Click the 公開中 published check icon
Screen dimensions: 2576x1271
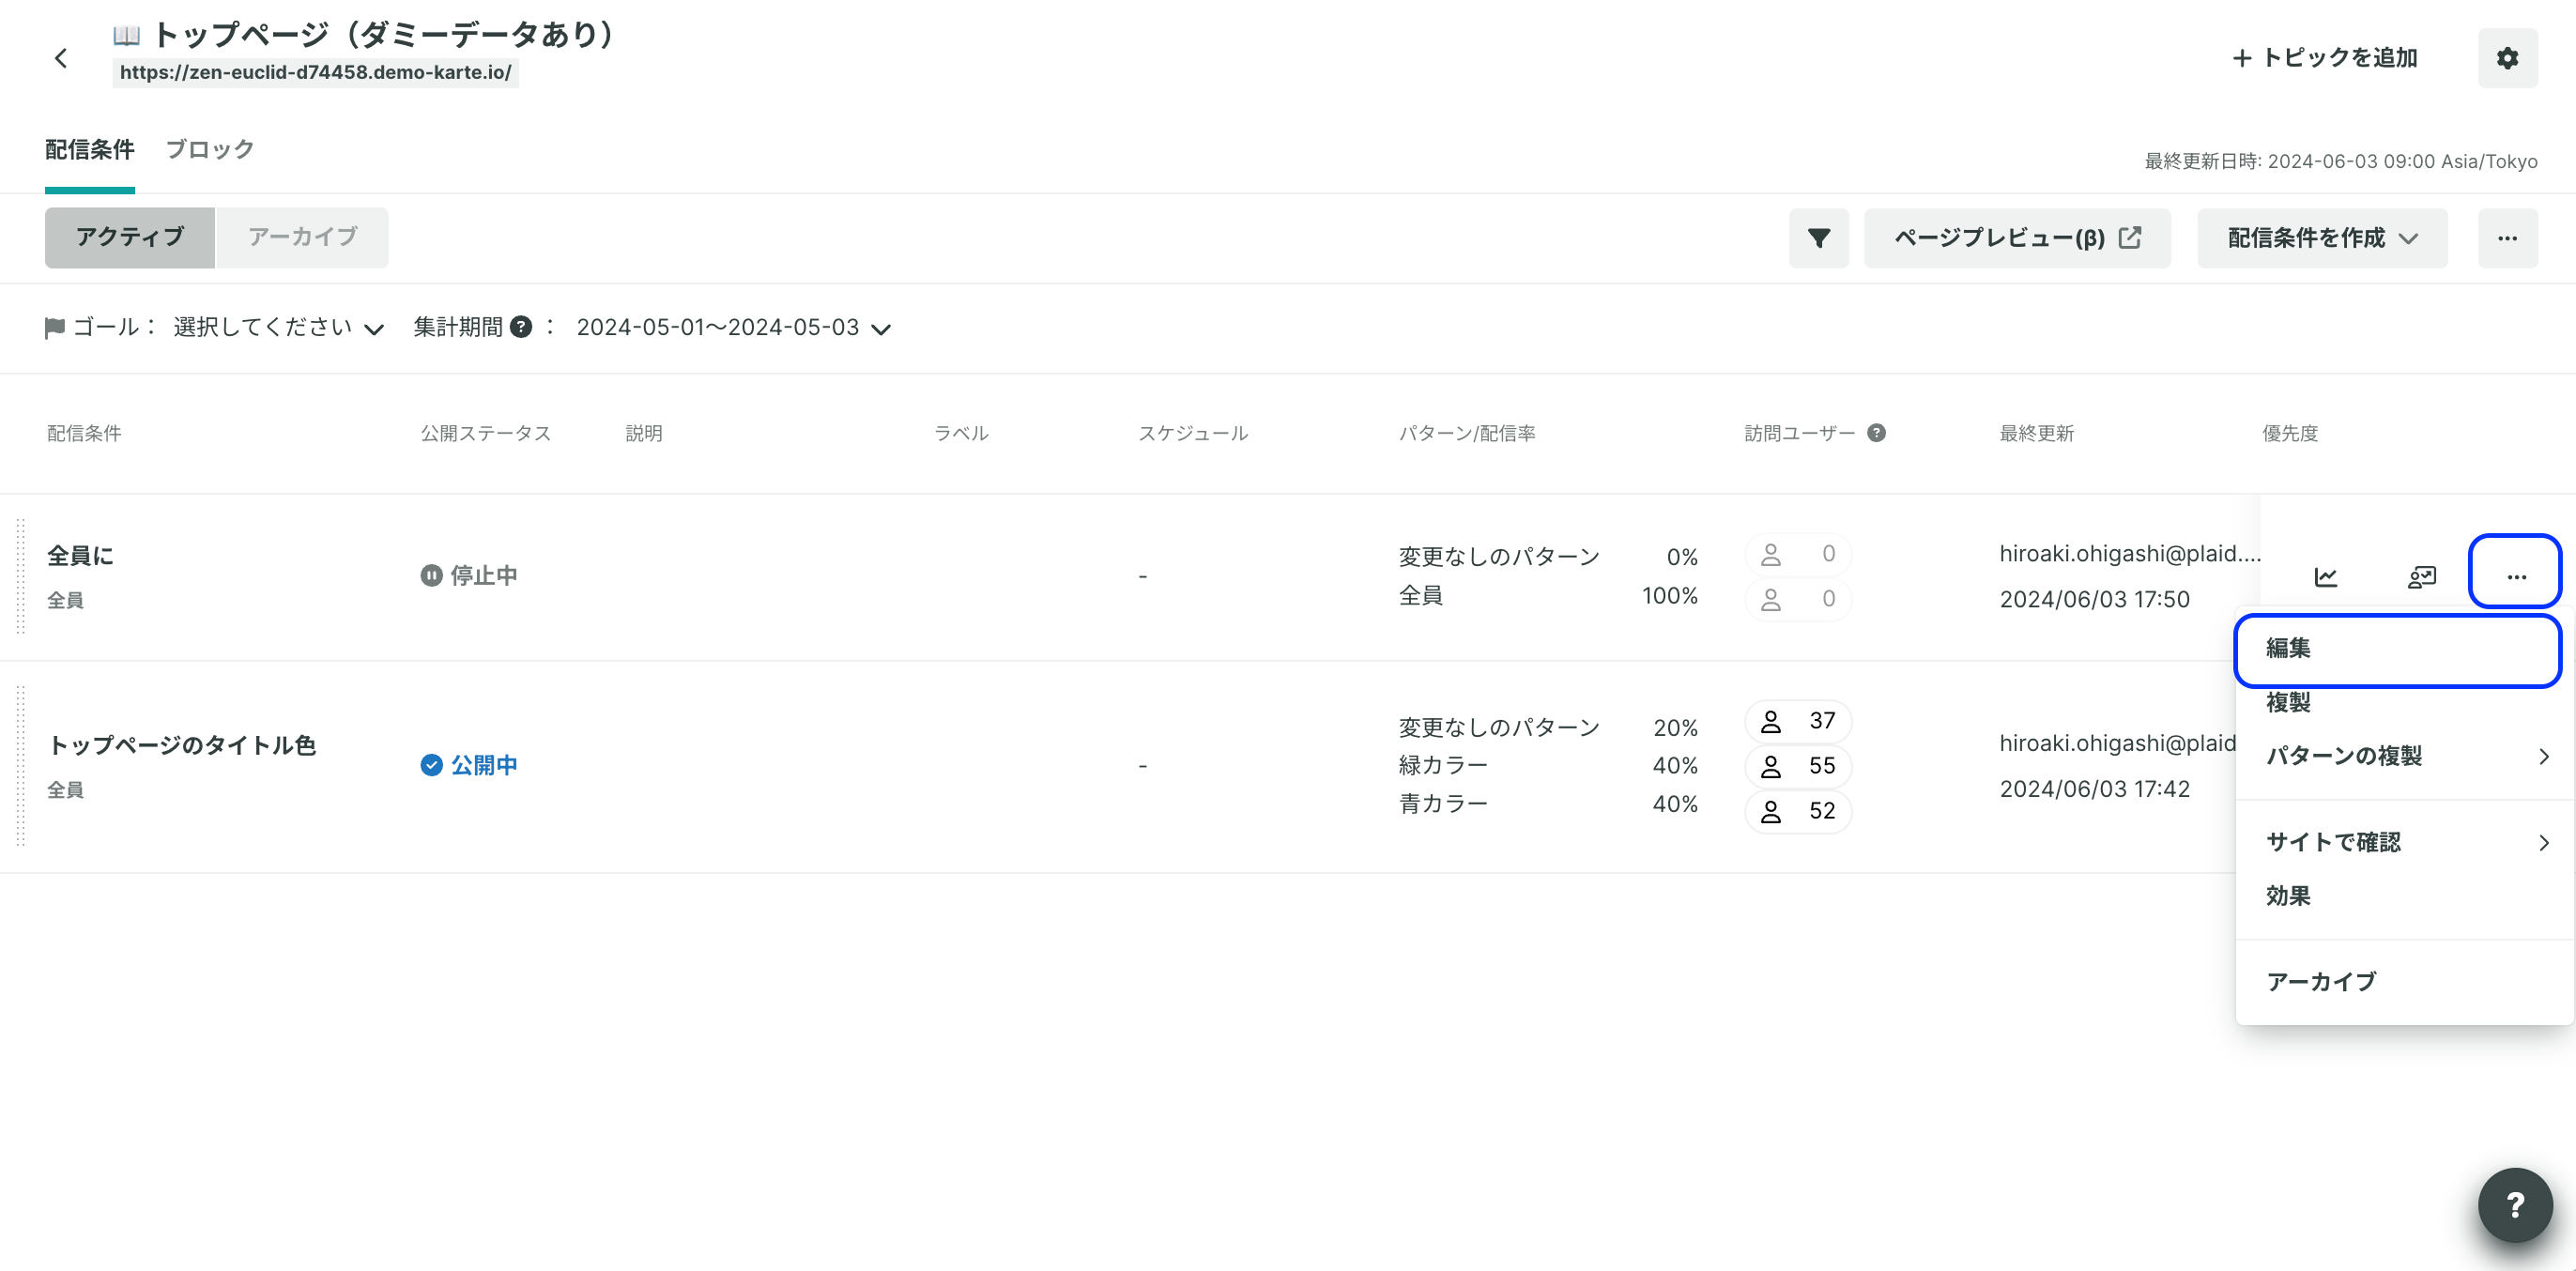click(x=431, y=765)
